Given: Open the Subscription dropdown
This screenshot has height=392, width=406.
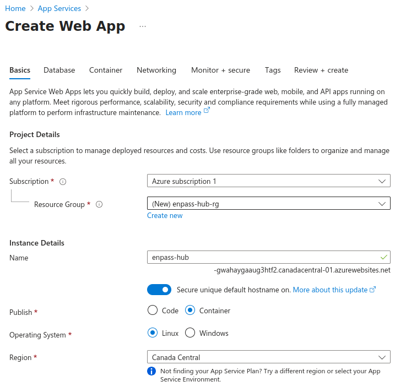Looking at the screenshot, I should click(x=268, y=181).
